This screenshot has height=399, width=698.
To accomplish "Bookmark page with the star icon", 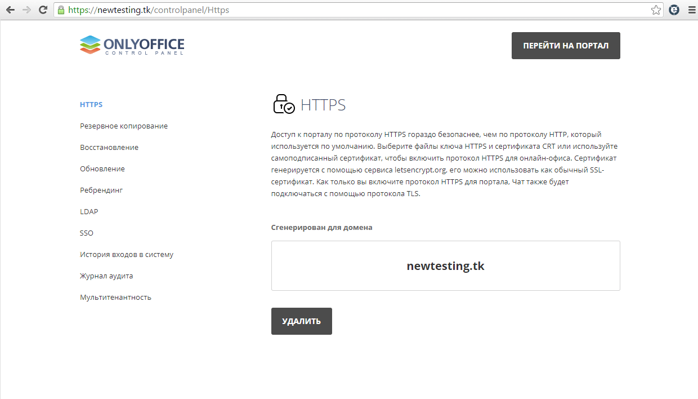I will [x=656, y=10].
